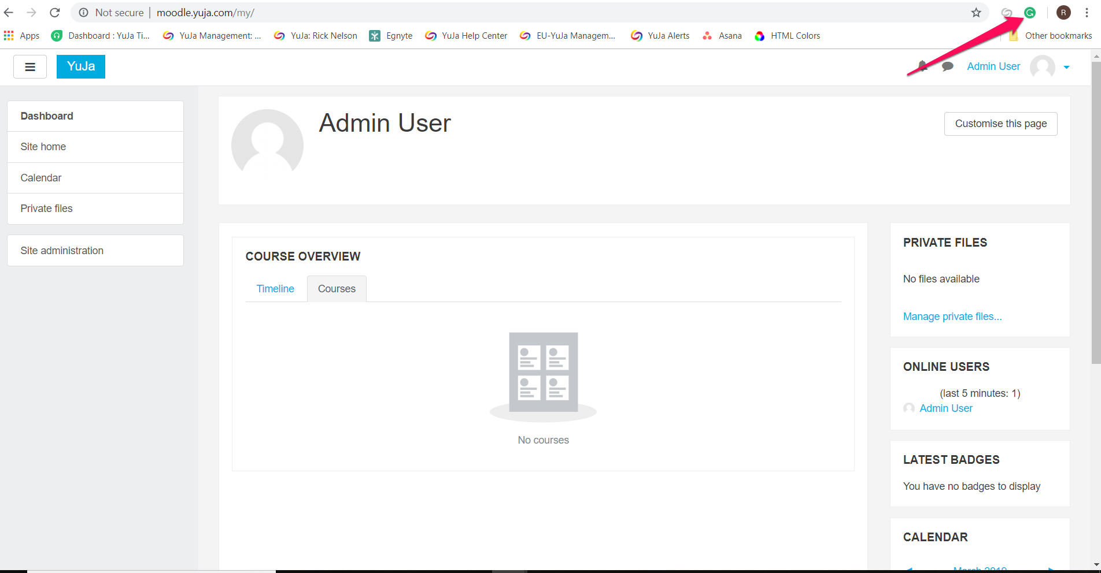Open the EU-YuJa Managem... bookmark
This screenshot has width=1101, height=573.
tap(568, 36)
